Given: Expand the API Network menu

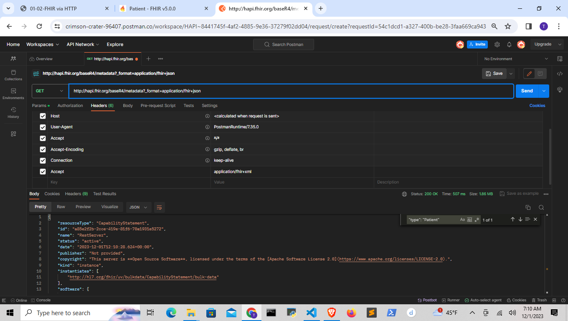Looking at the screenshot, I should 83,44.
